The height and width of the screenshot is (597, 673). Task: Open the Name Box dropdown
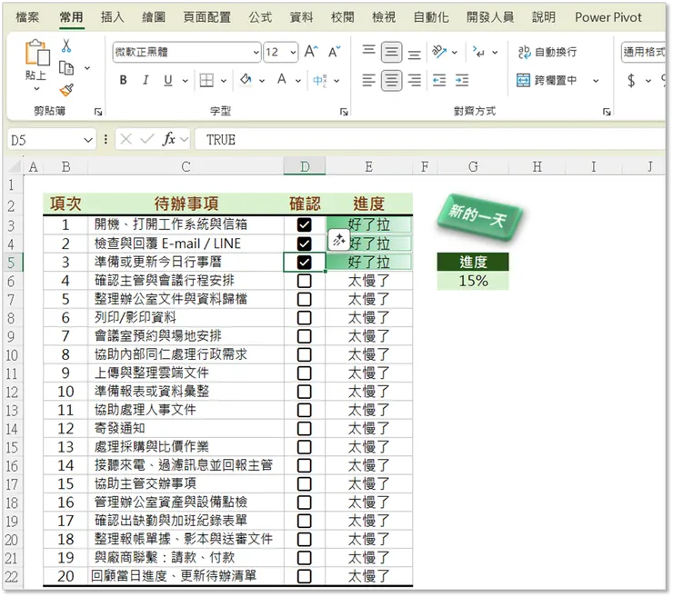point(88,140)
